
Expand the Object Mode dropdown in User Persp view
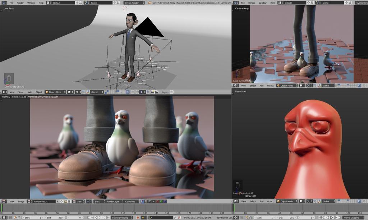[x=55, y=92]
